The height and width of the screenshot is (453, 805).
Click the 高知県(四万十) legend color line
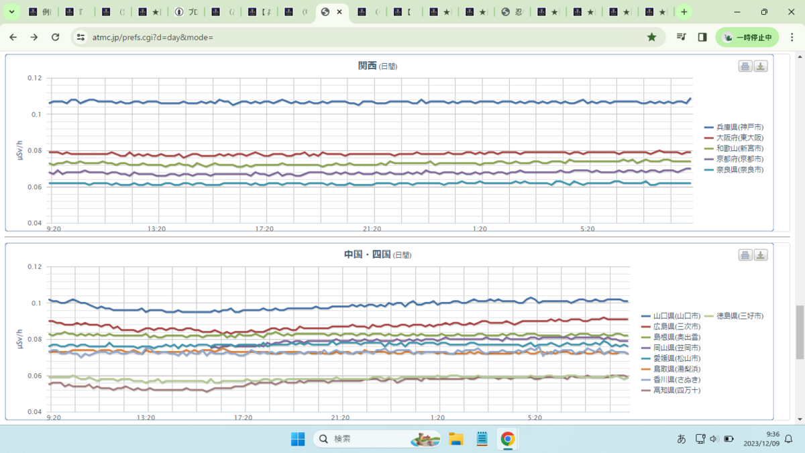point(647,391)
